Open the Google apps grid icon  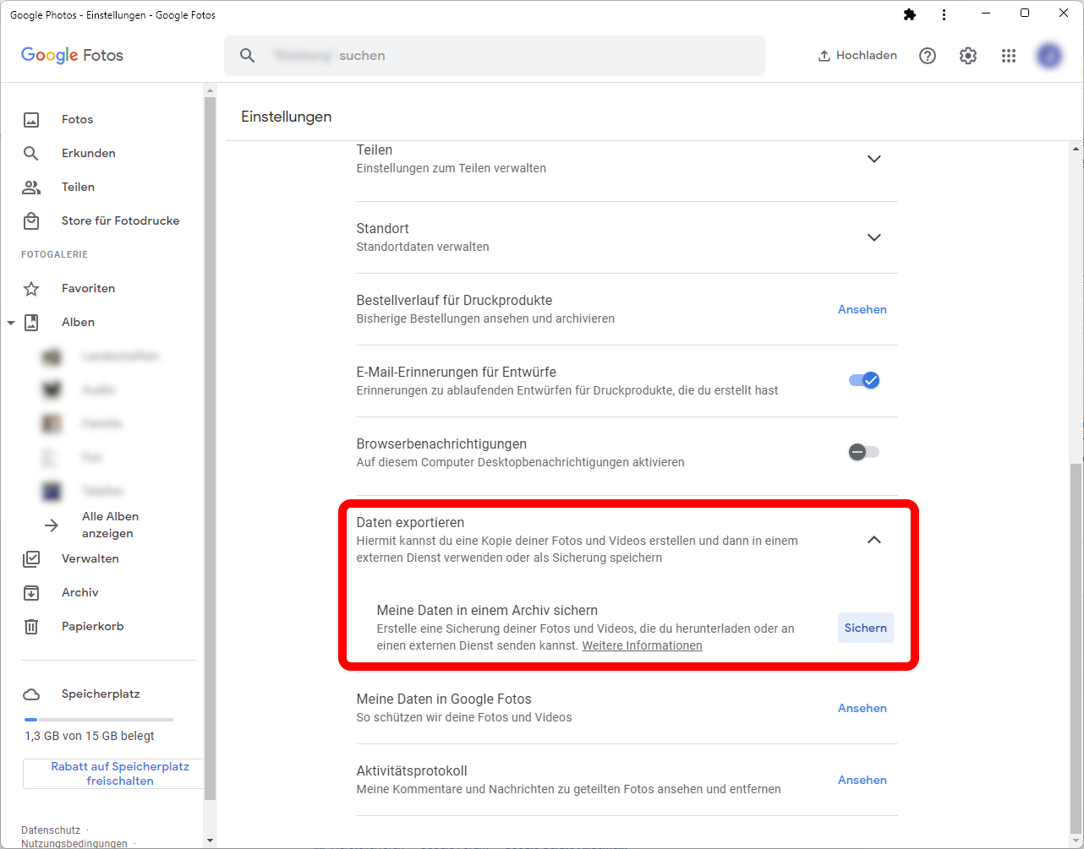pyautogui.click(x=1009, y=56)
